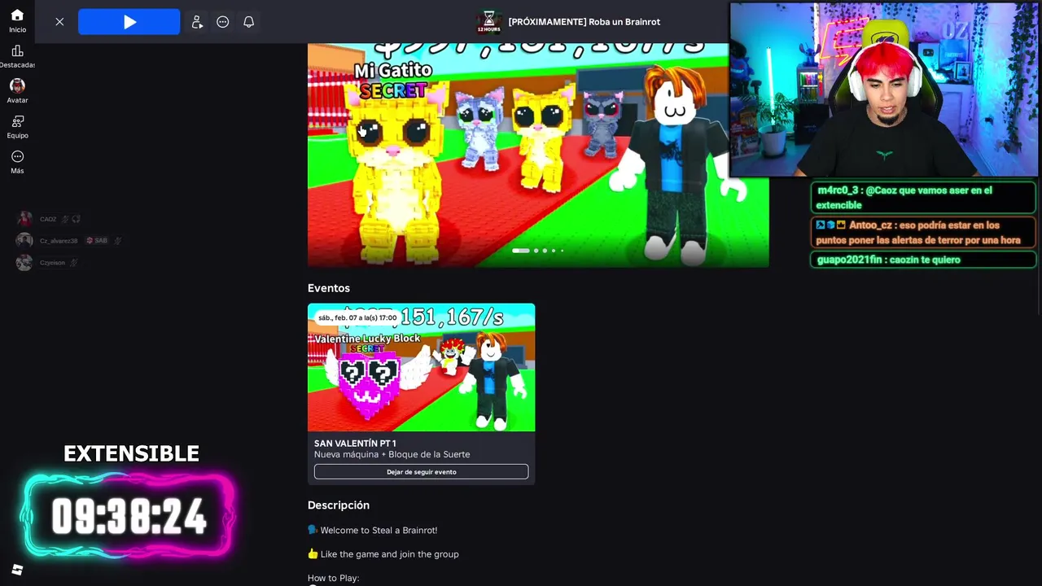Click the Nueva máquina + Bloque de la Suerte subtitle

[x=392, y=454]
